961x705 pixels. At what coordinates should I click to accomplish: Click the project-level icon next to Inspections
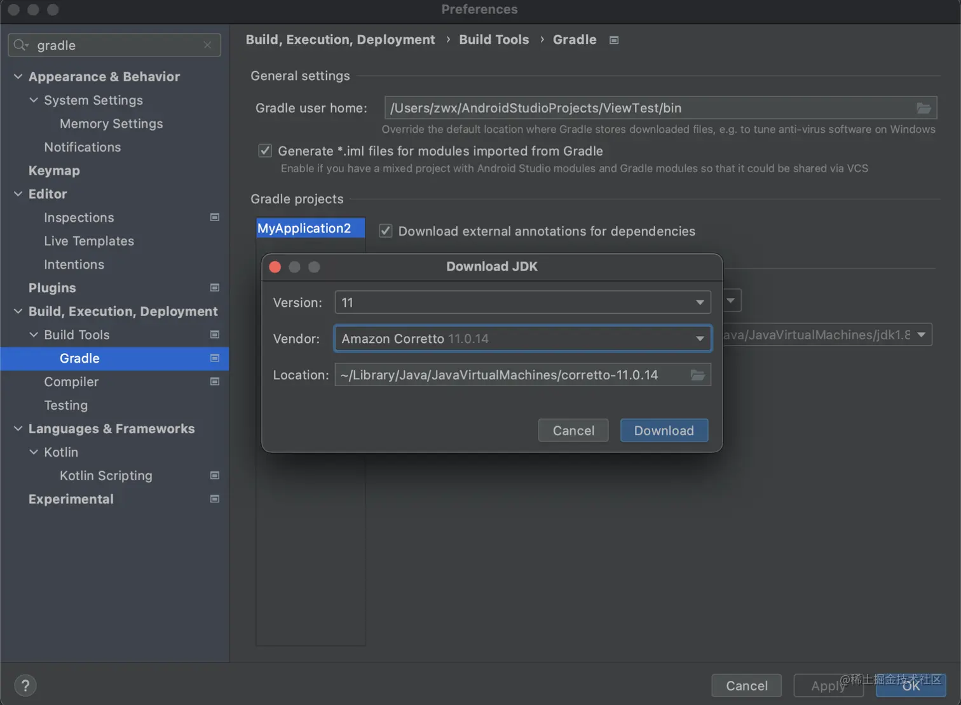click(215, 217)
